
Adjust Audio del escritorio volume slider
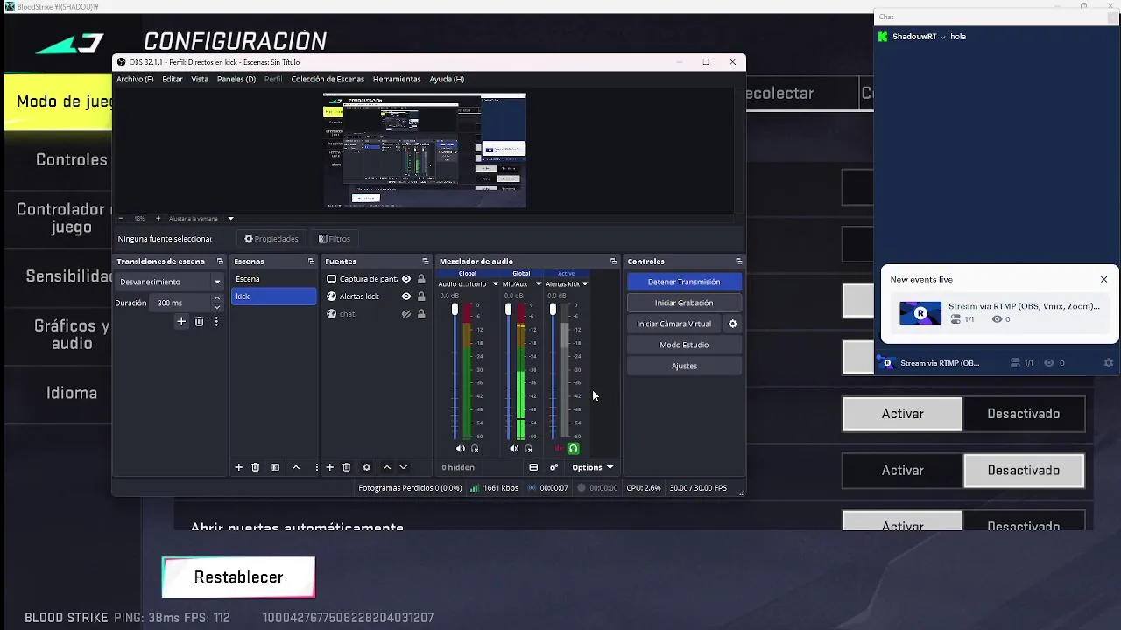[455, 310]
